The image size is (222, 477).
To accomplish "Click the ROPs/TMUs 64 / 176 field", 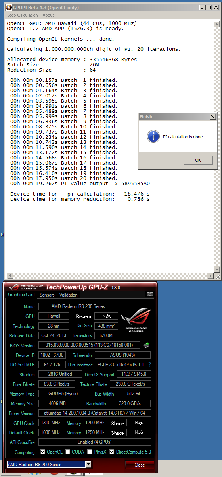I will (52, 365).
